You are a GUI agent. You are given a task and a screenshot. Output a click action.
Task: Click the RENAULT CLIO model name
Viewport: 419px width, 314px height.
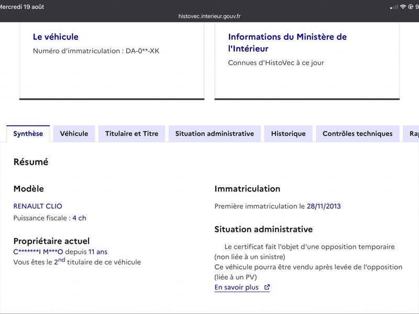point(38,206)
